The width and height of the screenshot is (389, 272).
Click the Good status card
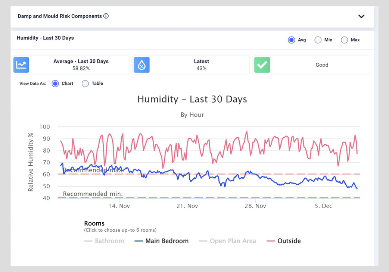tap(321, 65)
